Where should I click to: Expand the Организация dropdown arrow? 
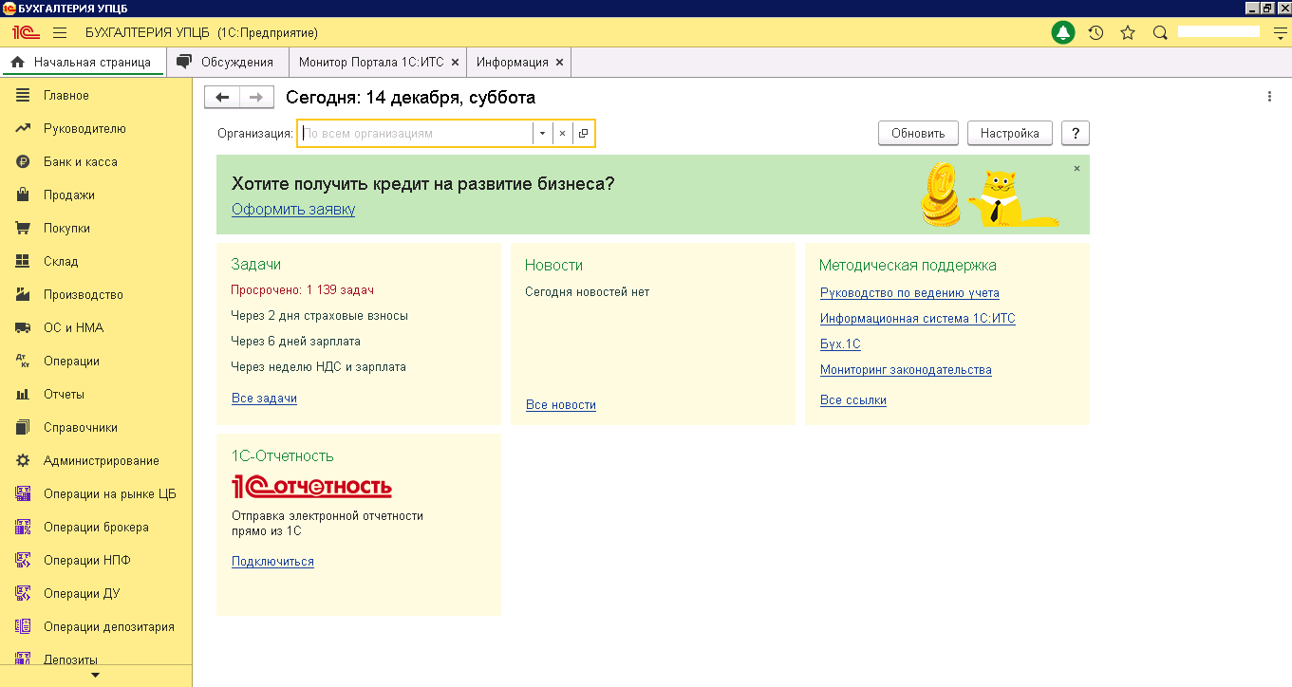[542, 134]
